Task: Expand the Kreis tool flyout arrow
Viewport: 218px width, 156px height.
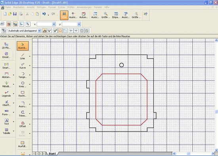Action: pyautogui.click(x=30, y=84)
